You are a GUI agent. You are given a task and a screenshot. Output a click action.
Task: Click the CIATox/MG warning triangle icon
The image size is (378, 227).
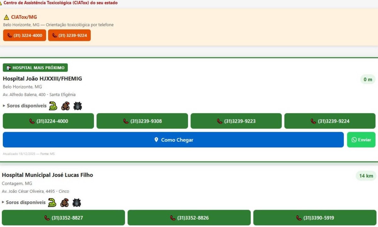click(6, 17)
